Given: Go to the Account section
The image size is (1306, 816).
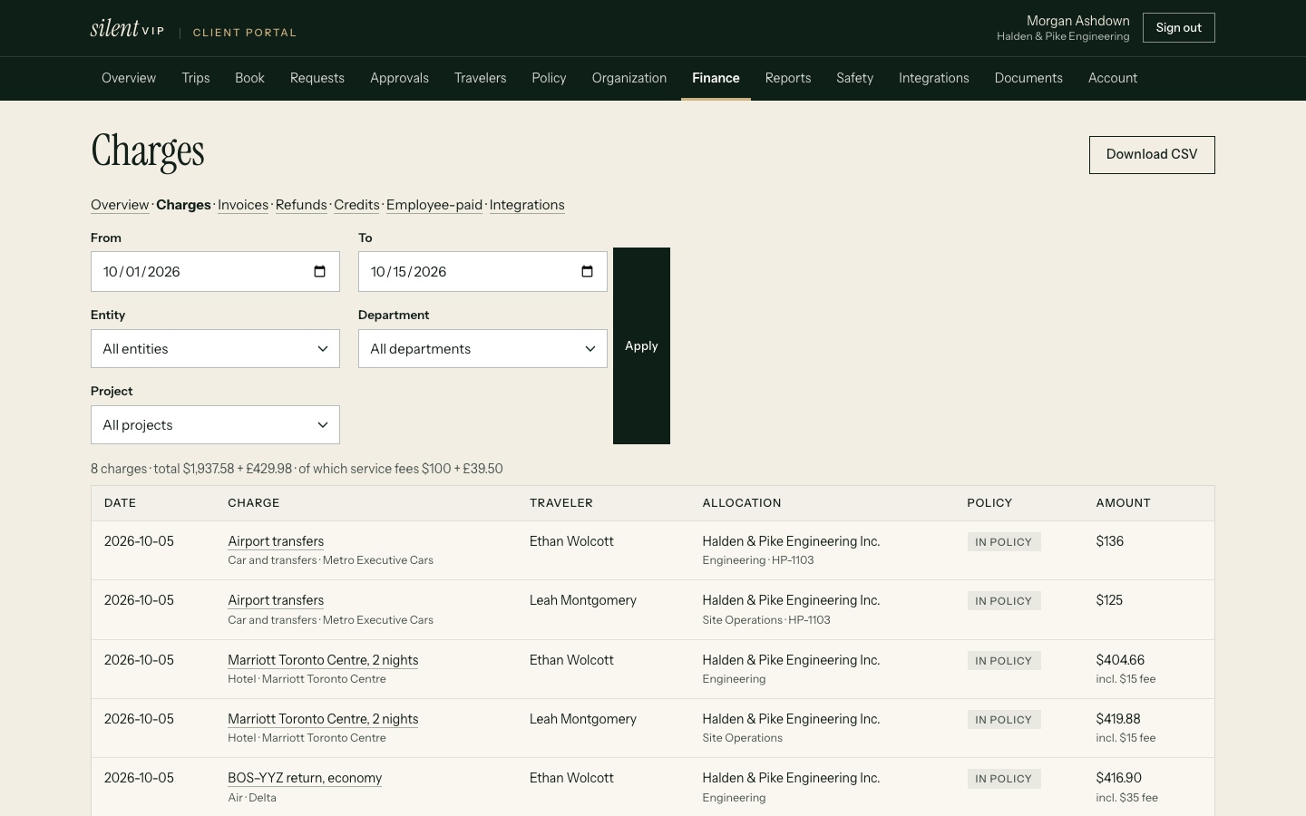Looking at the screenshot, I should pyautogui.click(x=1113, y=78).
